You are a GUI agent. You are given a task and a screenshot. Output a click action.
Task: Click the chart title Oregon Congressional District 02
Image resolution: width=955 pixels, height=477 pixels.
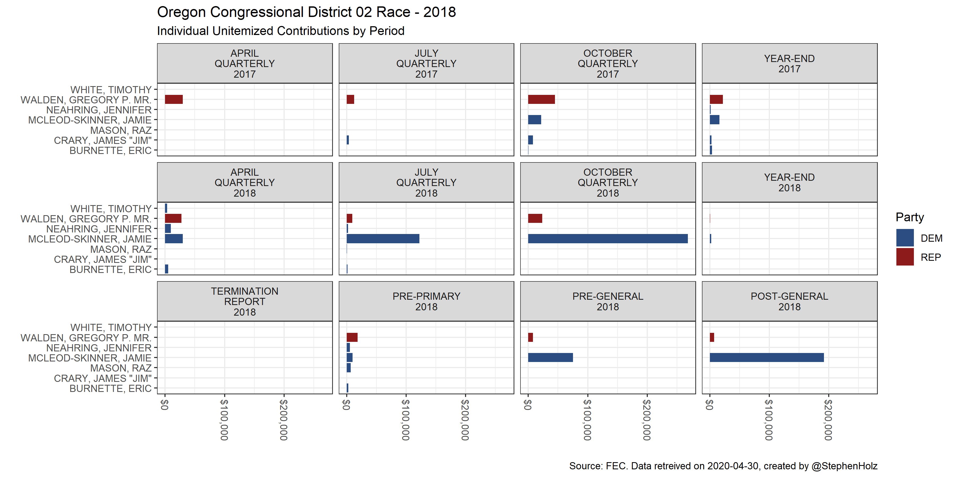click(306, 12)
